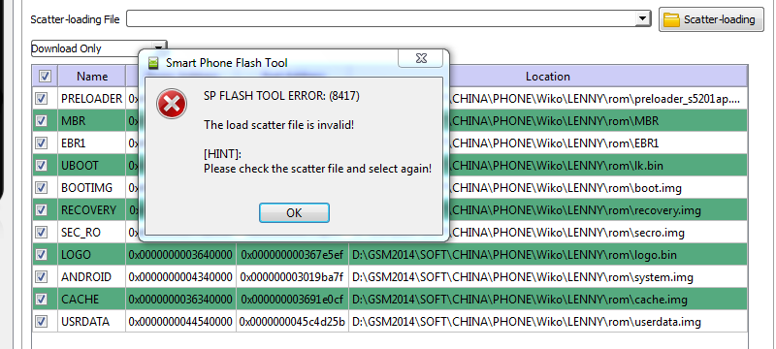Click USRDATA begin address 0x0000000044540000
776x349 pixels.
point(180,322)
